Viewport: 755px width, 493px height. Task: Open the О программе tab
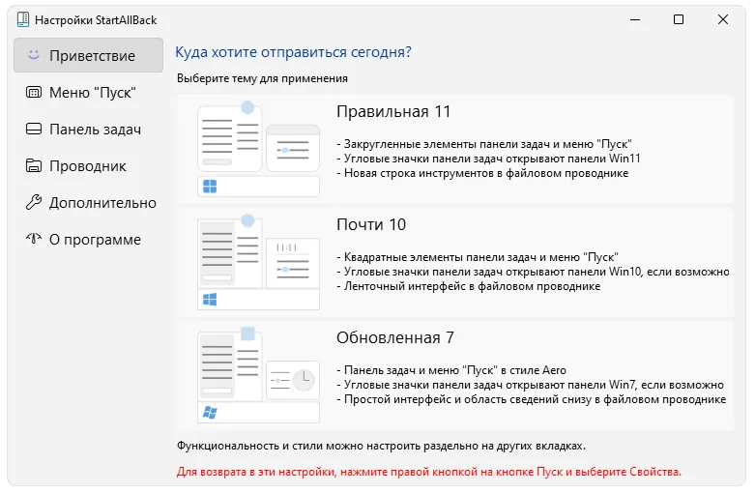89,240
